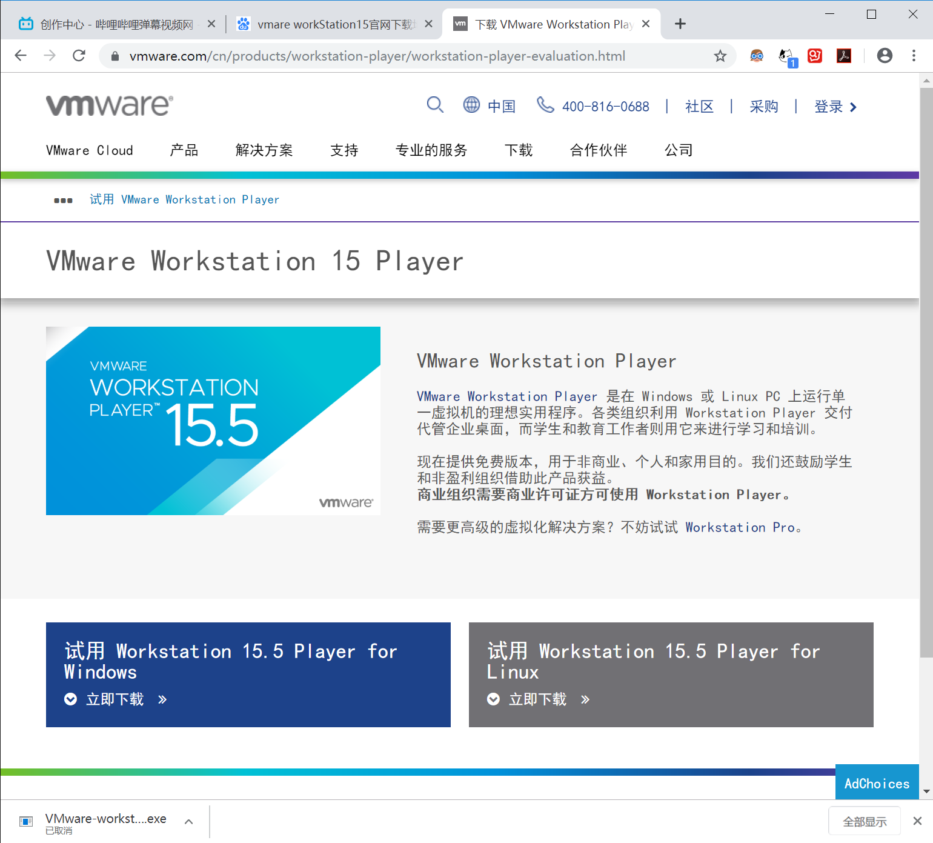Click the Linux download circle-arrow icon
Screen dimensions: 933x843
493,699
